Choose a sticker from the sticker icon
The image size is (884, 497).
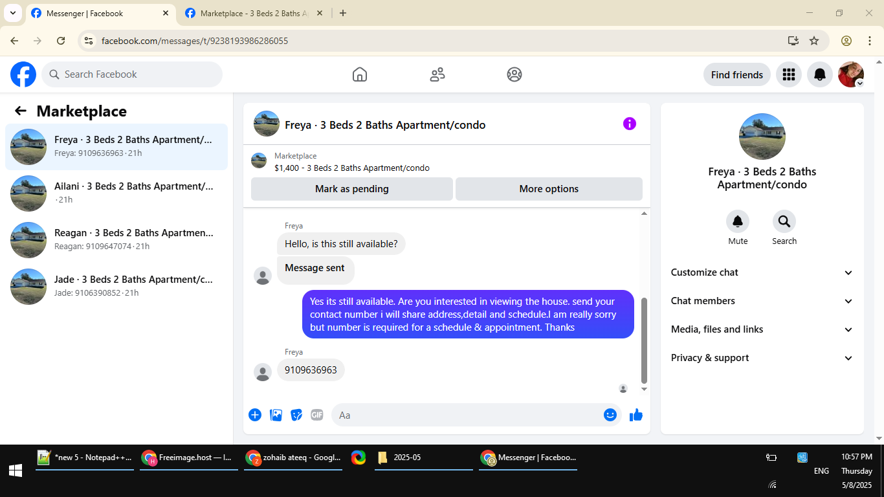(296, 415)
